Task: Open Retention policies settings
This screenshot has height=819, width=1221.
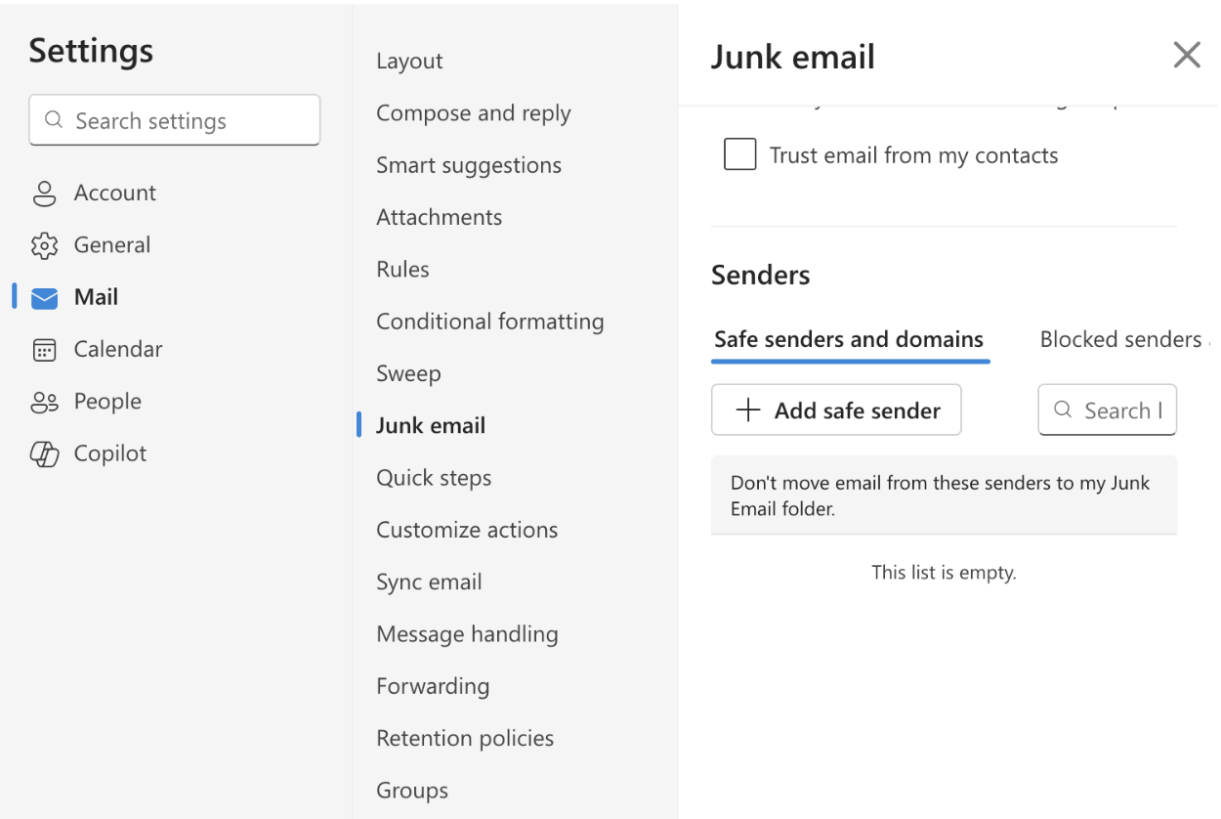Action: [465, 739]
